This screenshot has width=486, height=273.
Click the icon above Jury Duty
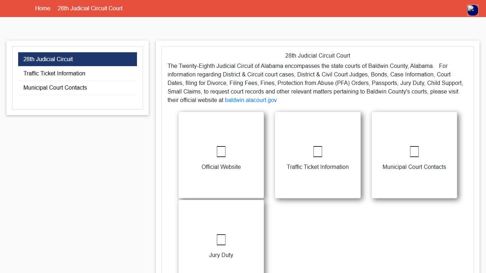click(221, 240)
